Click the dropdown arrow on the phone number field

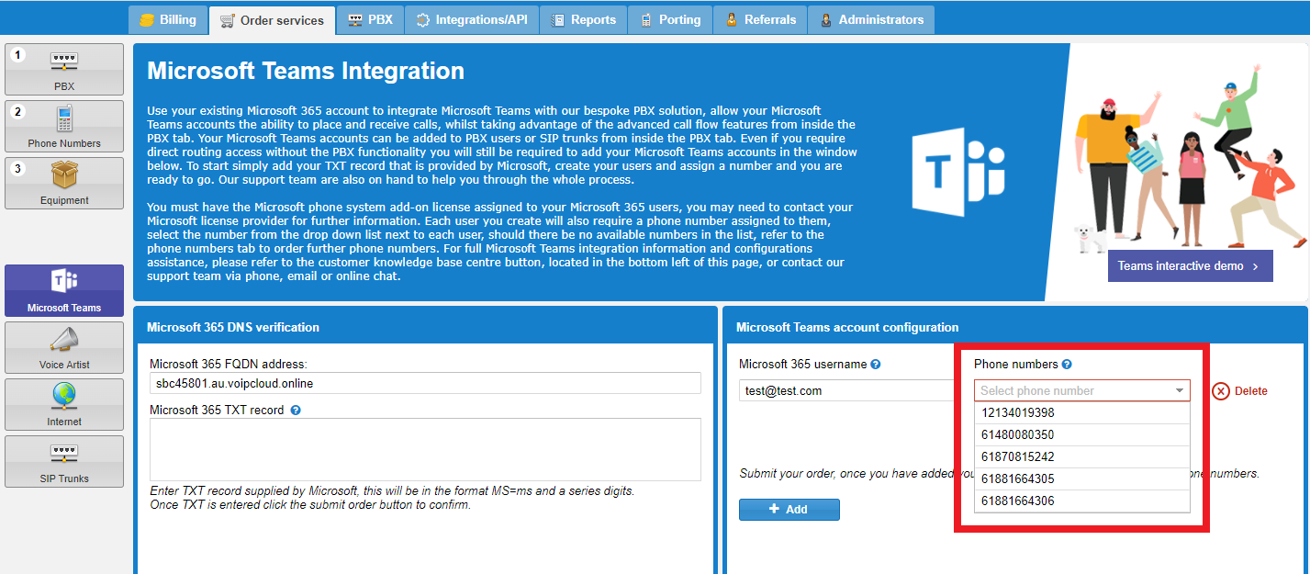1180,391
